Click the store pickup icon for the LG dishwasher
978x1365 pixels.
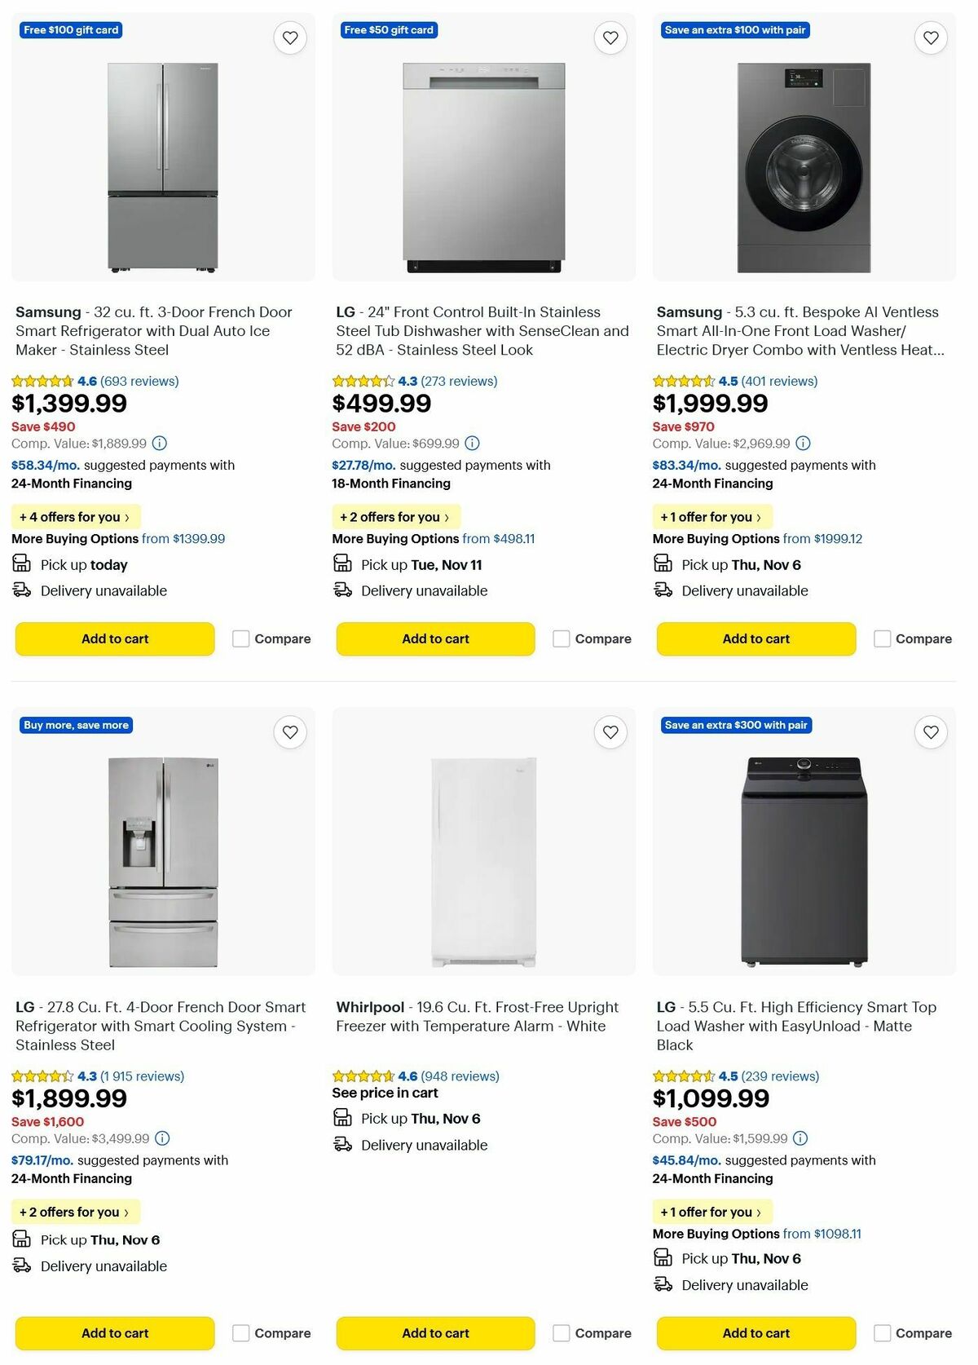coord(342,563)
